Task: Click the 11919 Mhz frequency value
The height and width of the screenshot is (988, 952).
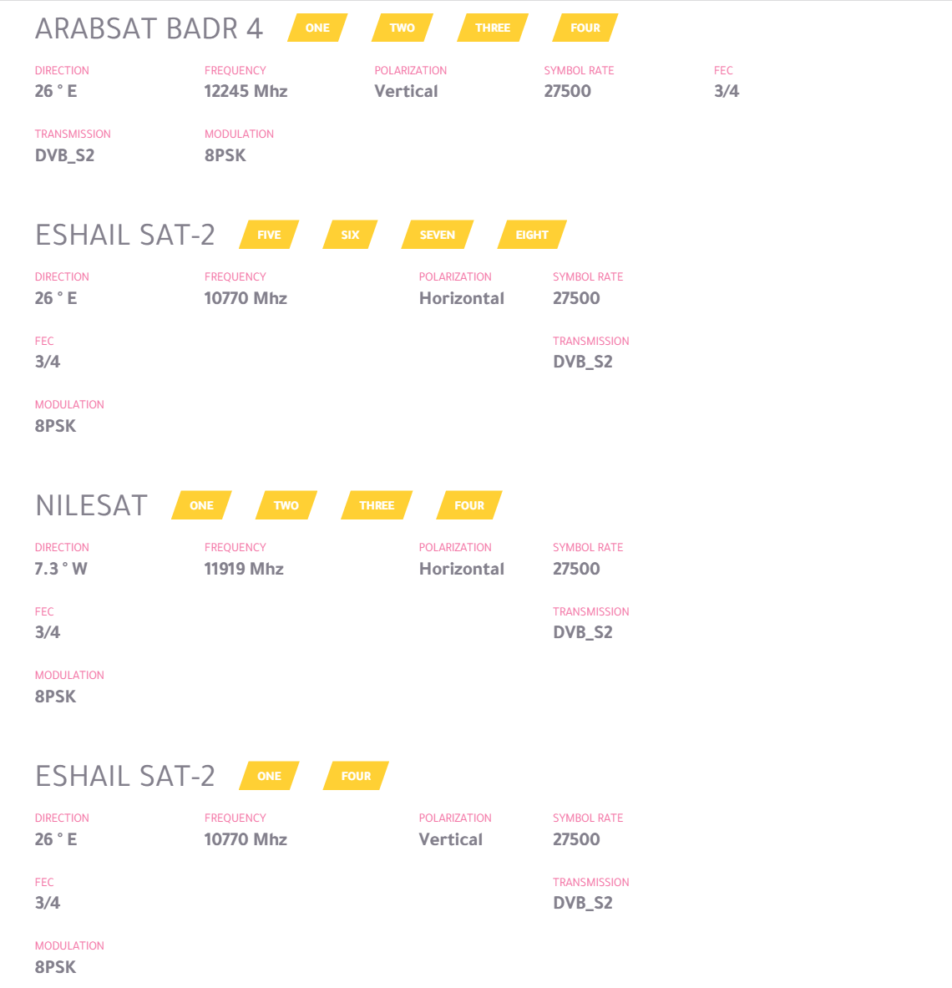Action: click(x=244, y=569)
